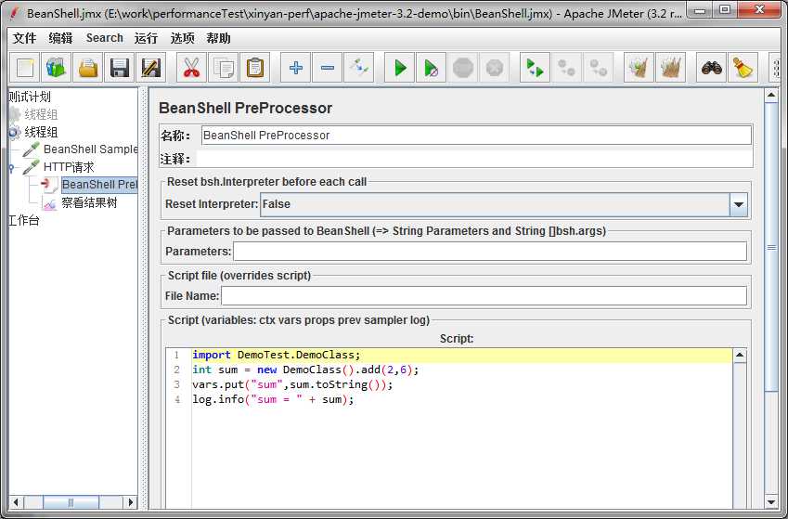Image resolution: width=788 pixels, height=519 pixels.
Task: Click the 名称 name input field
Action: 476,136
